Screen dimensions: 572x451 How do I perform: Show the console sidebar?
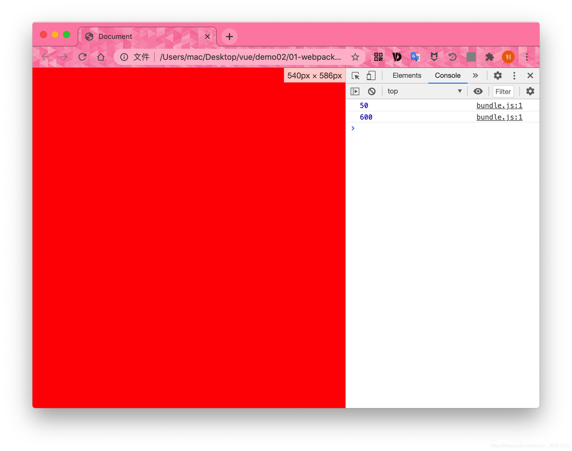coord(355,91)
